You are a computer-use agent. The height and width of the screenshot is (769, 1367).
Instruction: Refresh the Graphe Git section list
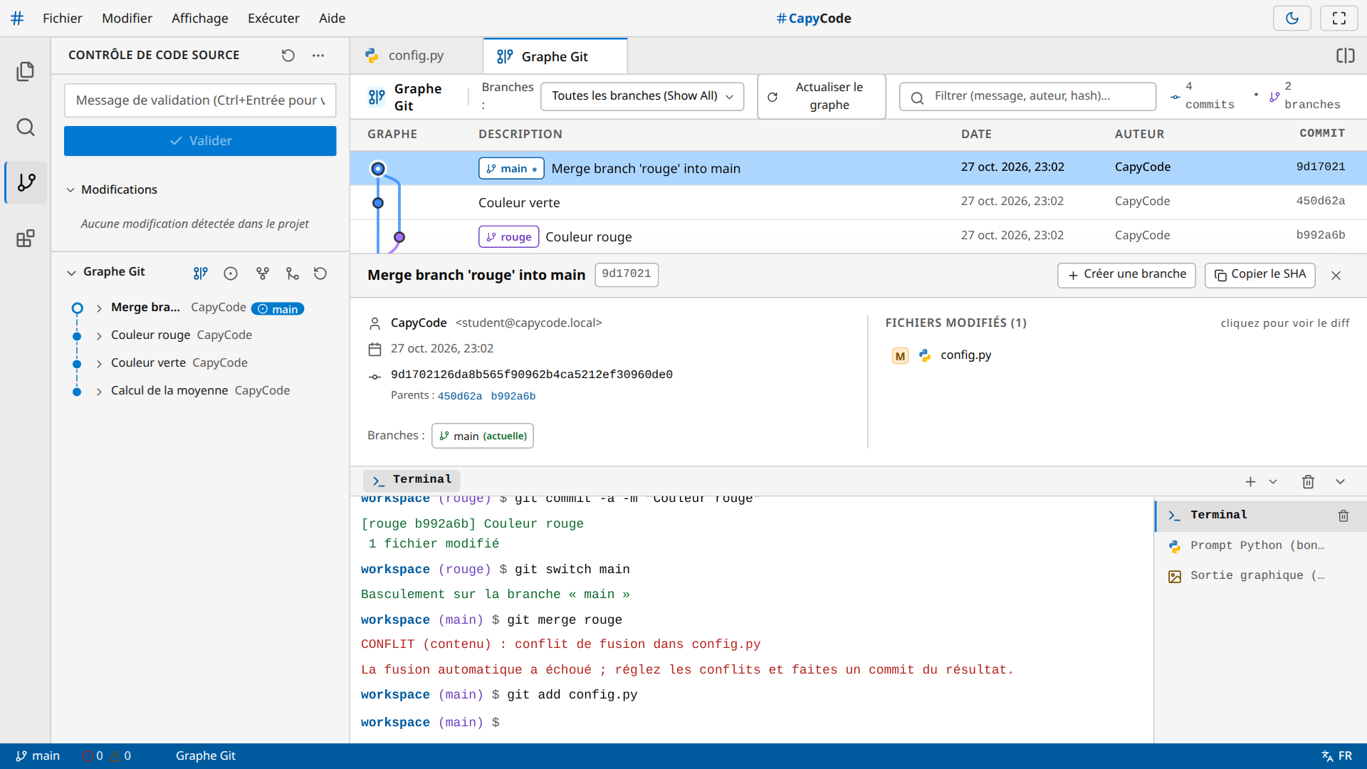[x=320, y=273]
